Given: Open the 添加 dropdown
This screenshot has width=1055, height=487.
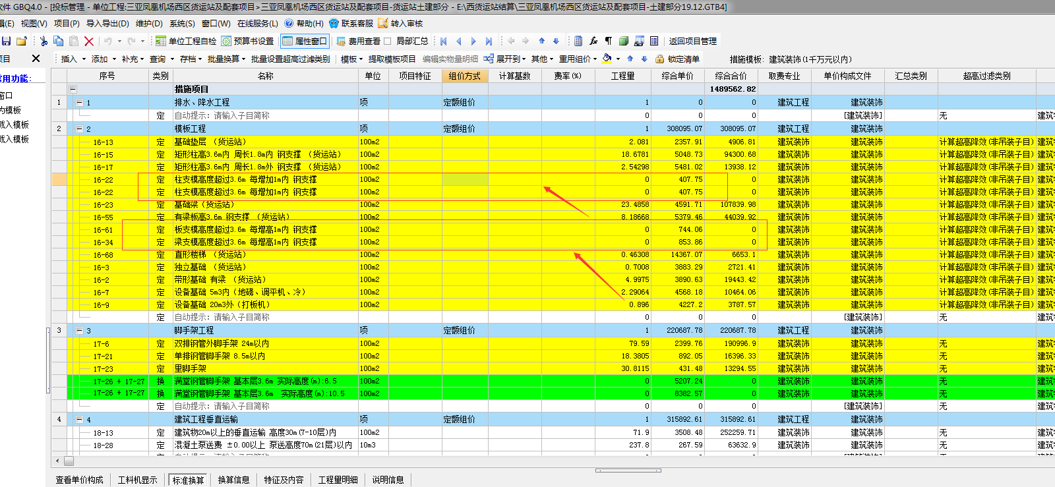Looking at the screenshot, I should [x=104, y=59].
